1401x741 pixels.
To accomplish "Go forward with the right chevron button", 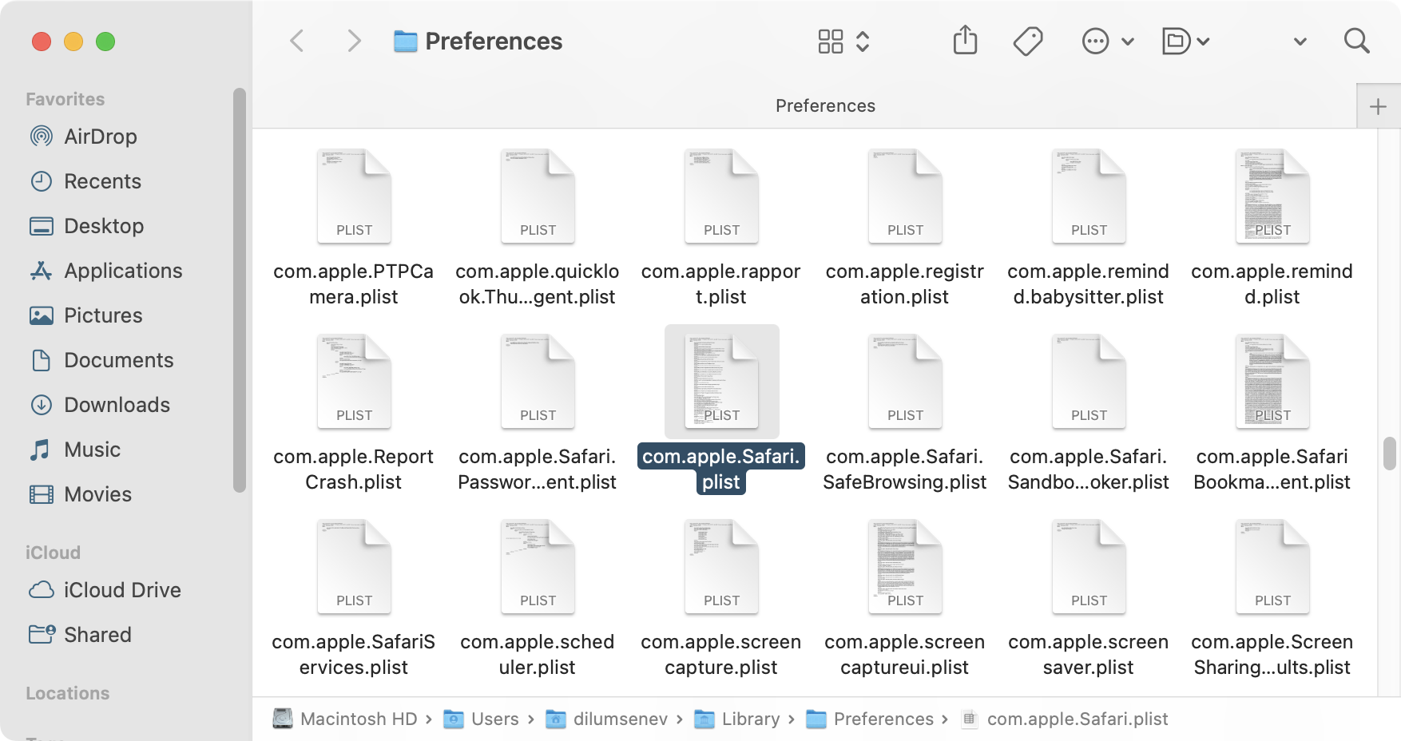I will pos(354,41).
